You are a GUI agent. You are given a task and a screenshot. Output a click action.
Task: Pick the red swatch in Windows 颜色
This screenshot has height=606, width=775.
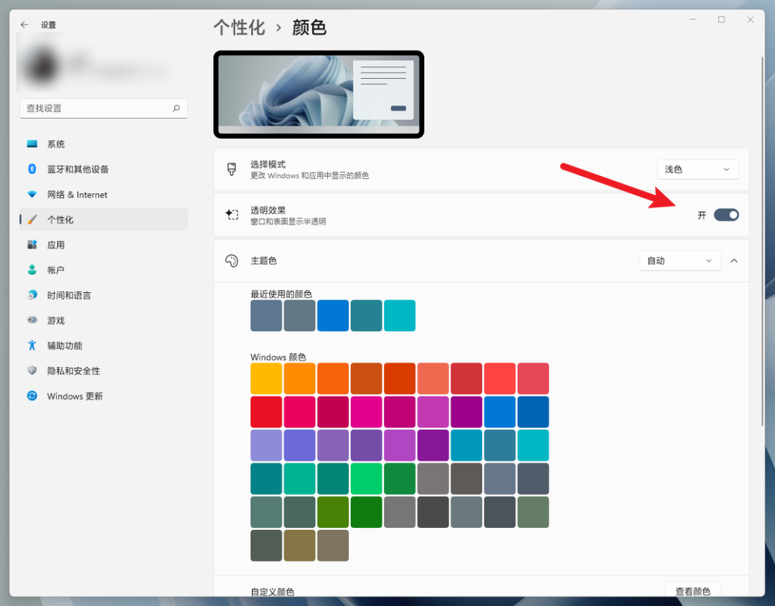266,411
